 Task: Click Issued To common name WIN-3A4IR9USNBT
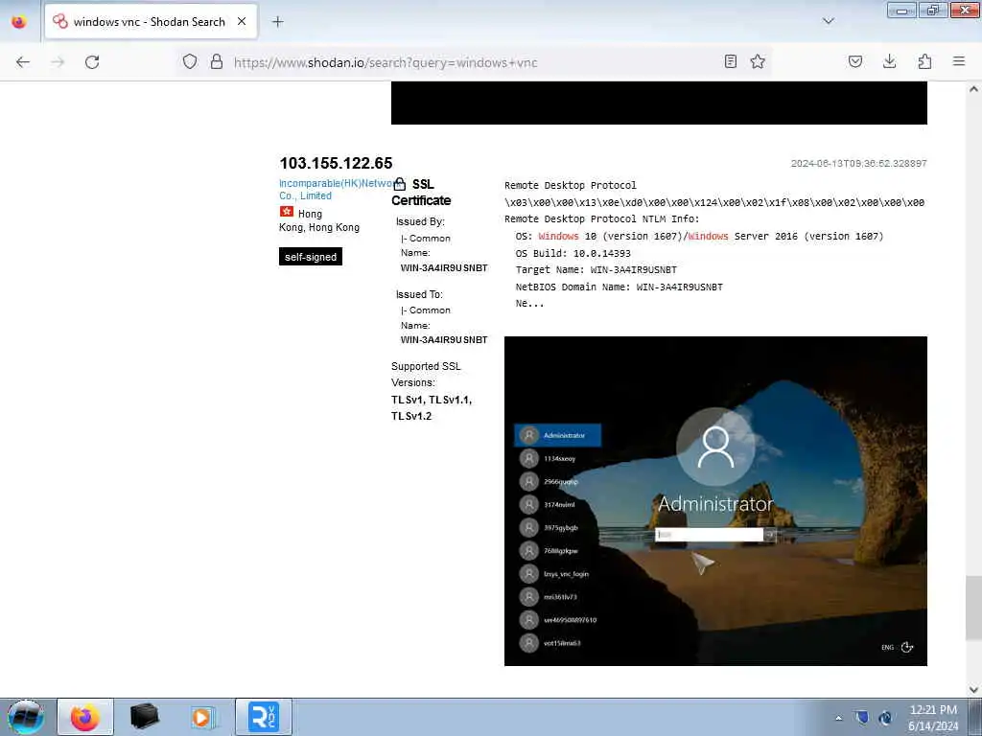tap(444, 340)
